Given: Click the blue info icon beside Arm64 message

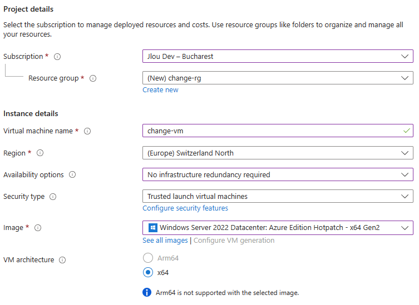Looking at the screenshot, I should coord(147,292).
